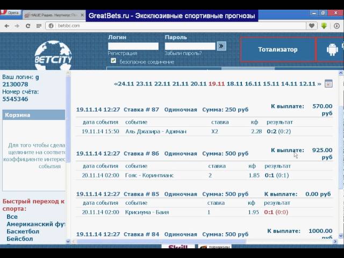Reload the betsbc.com page
344x258 pixels.
click(x=28, y=26)
